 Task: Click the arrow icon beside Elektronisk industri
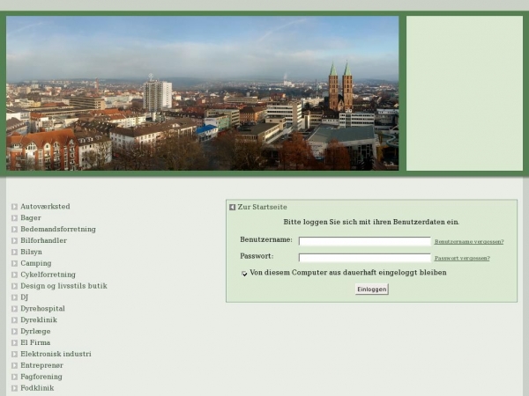coord(14,354)
